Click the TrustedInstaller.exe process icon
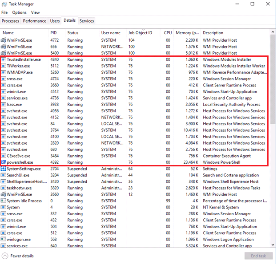This screenshot has width=277, height=264. pos(4,59)
